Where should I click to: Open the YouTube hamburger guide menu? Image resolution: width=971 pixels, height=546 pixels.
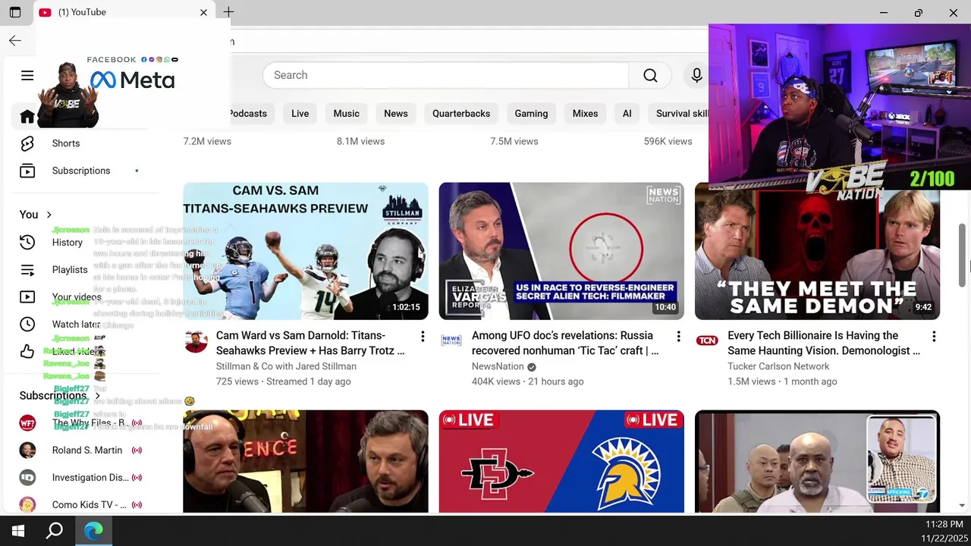tap(27, 75)
